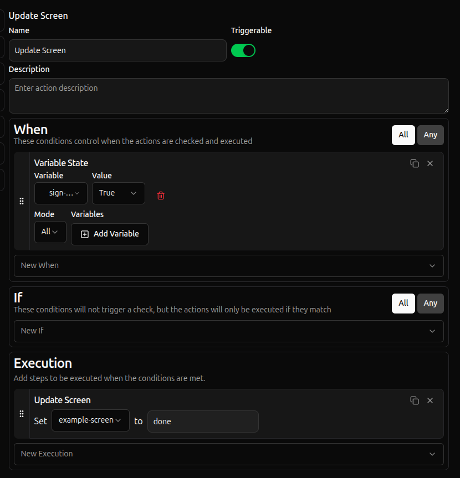Click the 'Triggerable' label
The image size is (460, 478).
[x=252, y=30]
